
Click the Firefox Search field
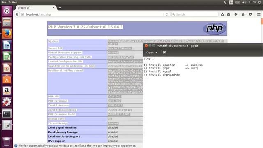point(194,14)
